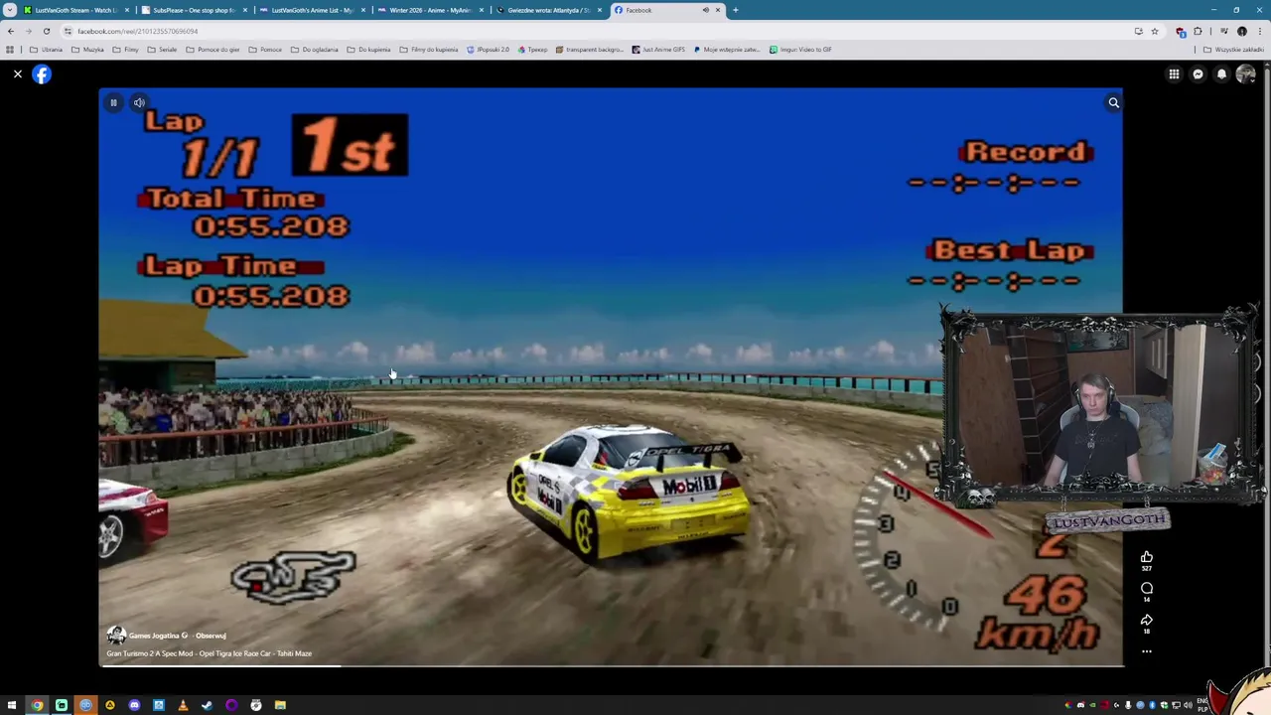Click the Games Jogatina profile avatar
The image size is (1271, 715).
pos(116,636)
